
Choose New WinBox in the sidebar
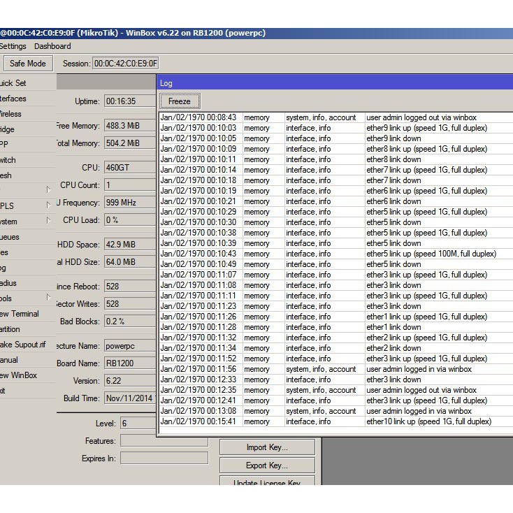pyautogui.click(x=18, y=375)
